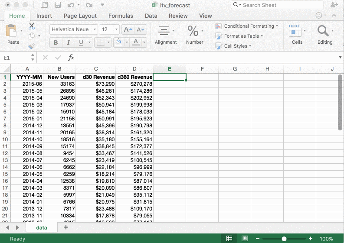Select the Format Painter brush icon
The image size is (344, 243).
[32, 45]
